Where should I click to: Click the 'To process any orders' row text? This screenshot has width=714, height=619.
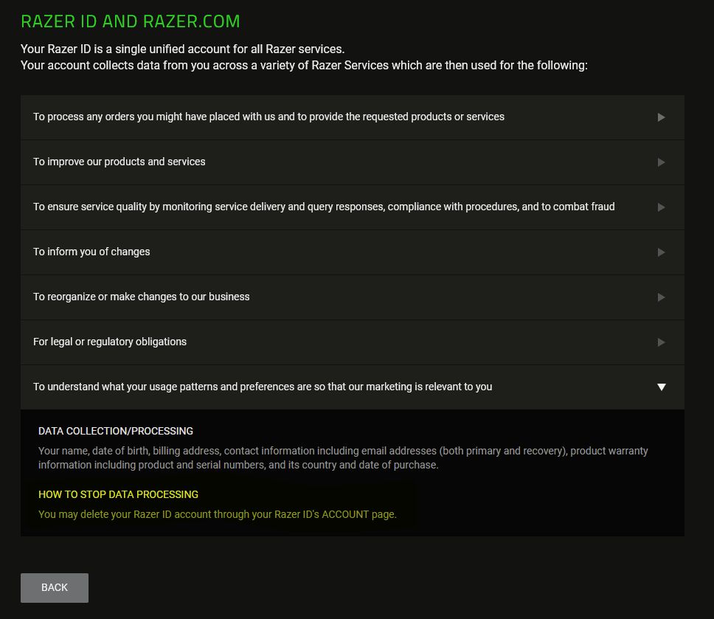click(268, 117)
